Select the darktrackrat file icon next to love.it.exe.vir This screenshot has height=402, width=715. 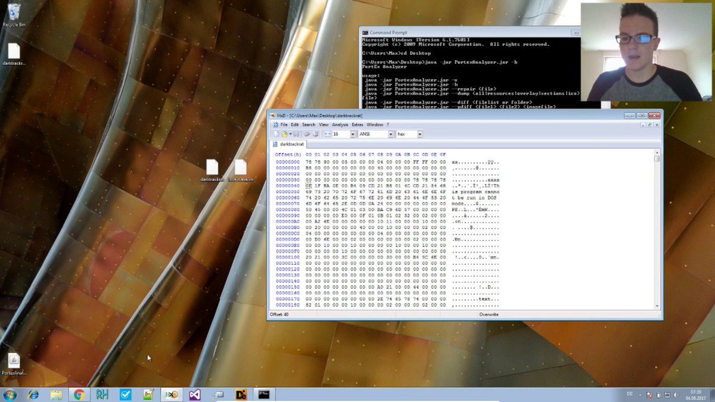[212, 170]
